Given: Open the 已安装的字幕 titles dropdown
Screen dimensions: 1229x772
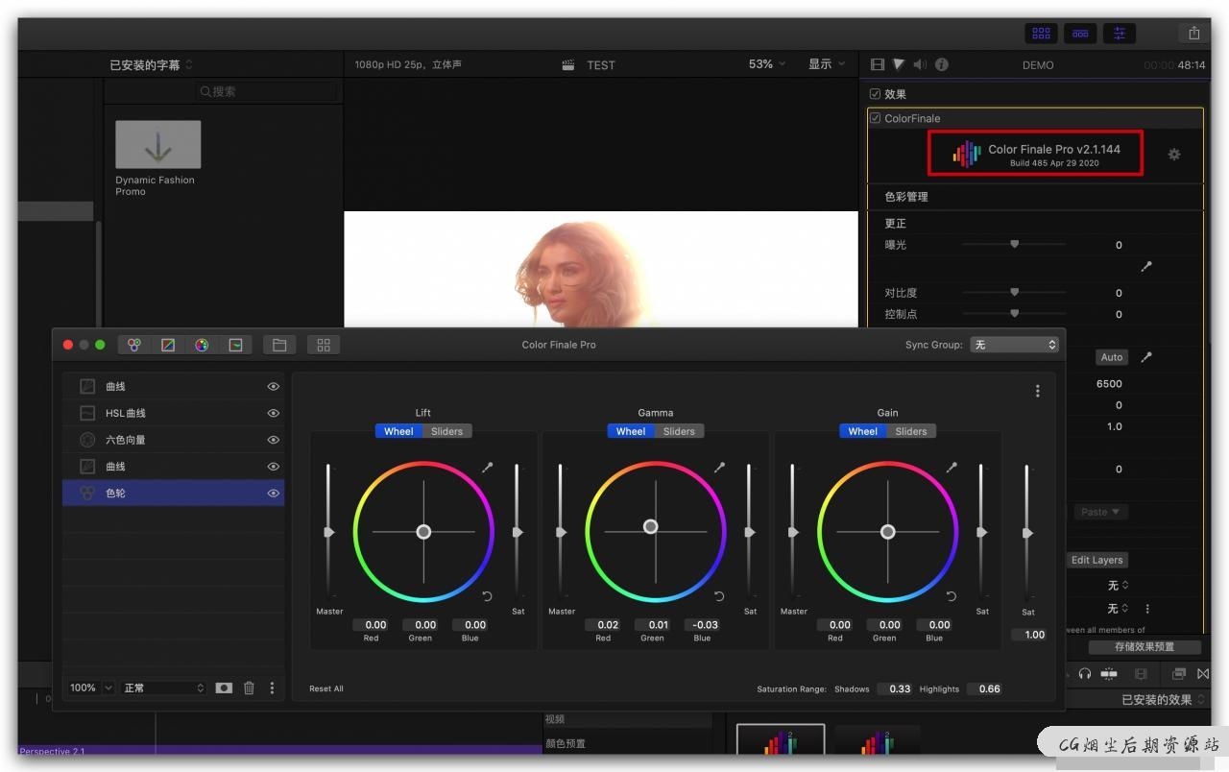Looking at the screenshot, I should (151, 65).
